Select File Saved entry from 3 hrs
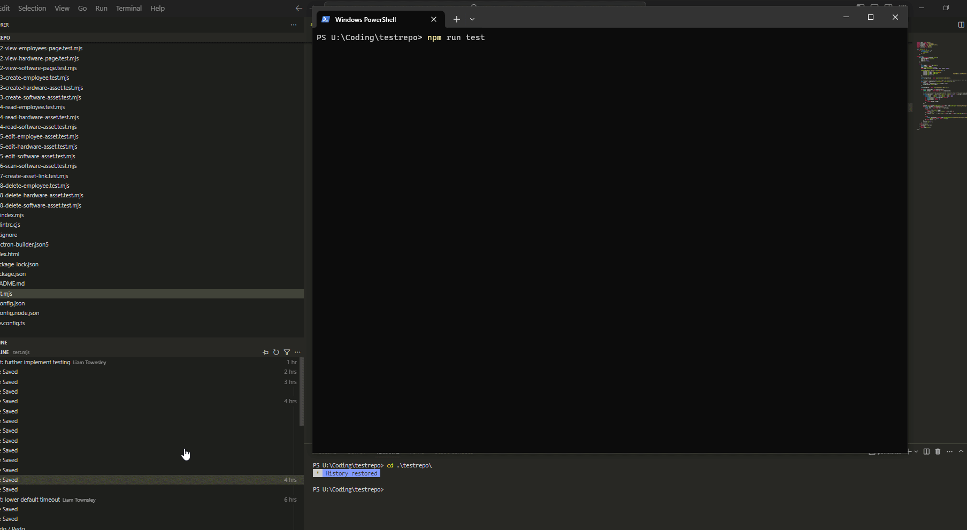 click(149, 382)
